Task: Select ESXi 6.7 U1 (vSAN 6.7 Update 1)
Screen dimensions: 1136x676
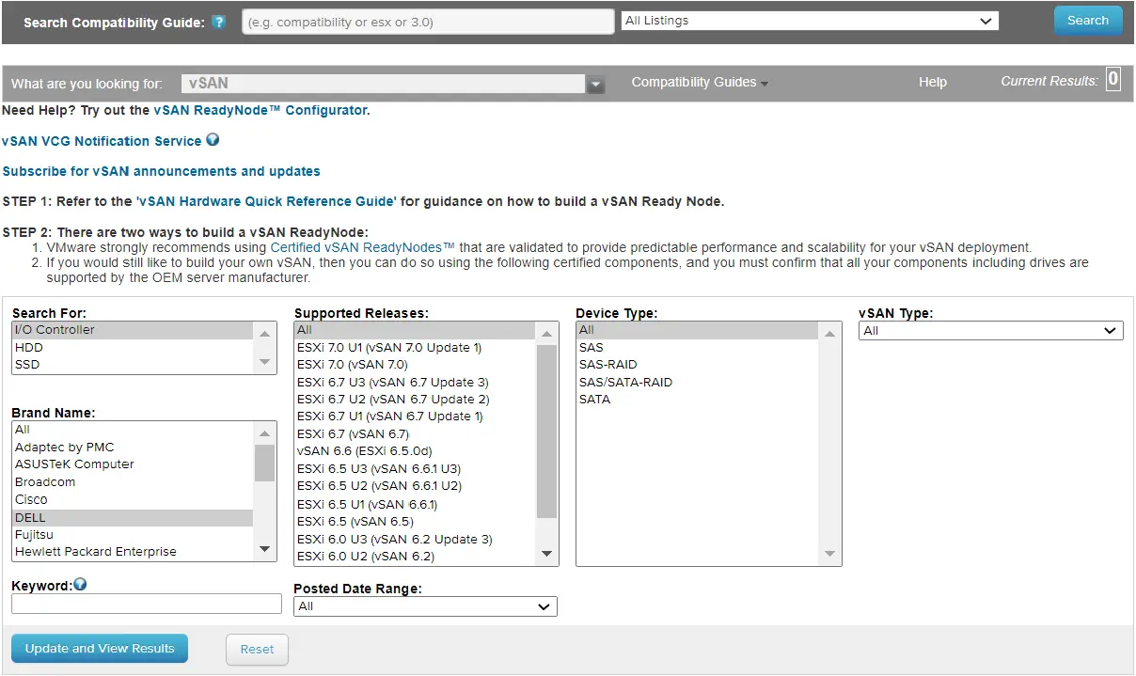Action: tap(415, 417)
